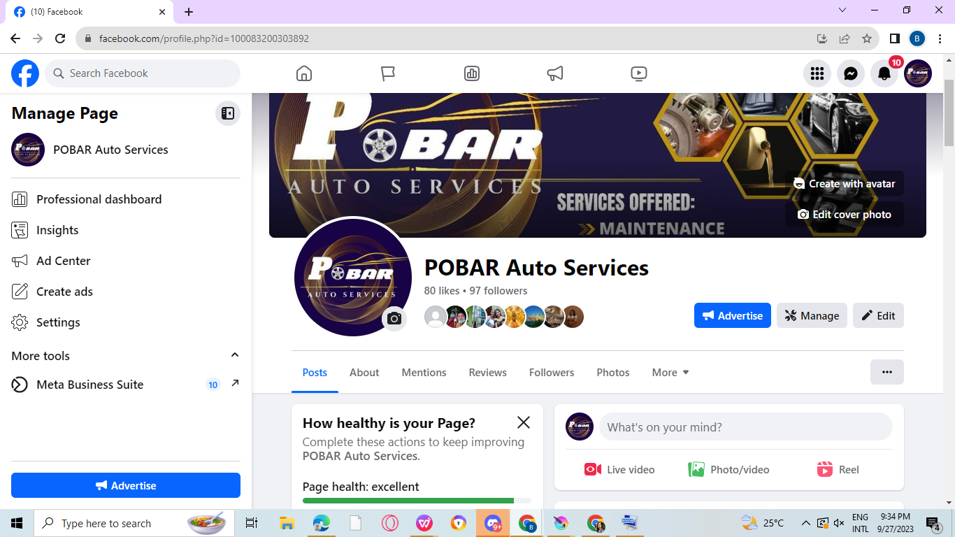Open Ad Center megaphone icon in top nav
This screenshot has height=537, width=955.
point(555,73)
